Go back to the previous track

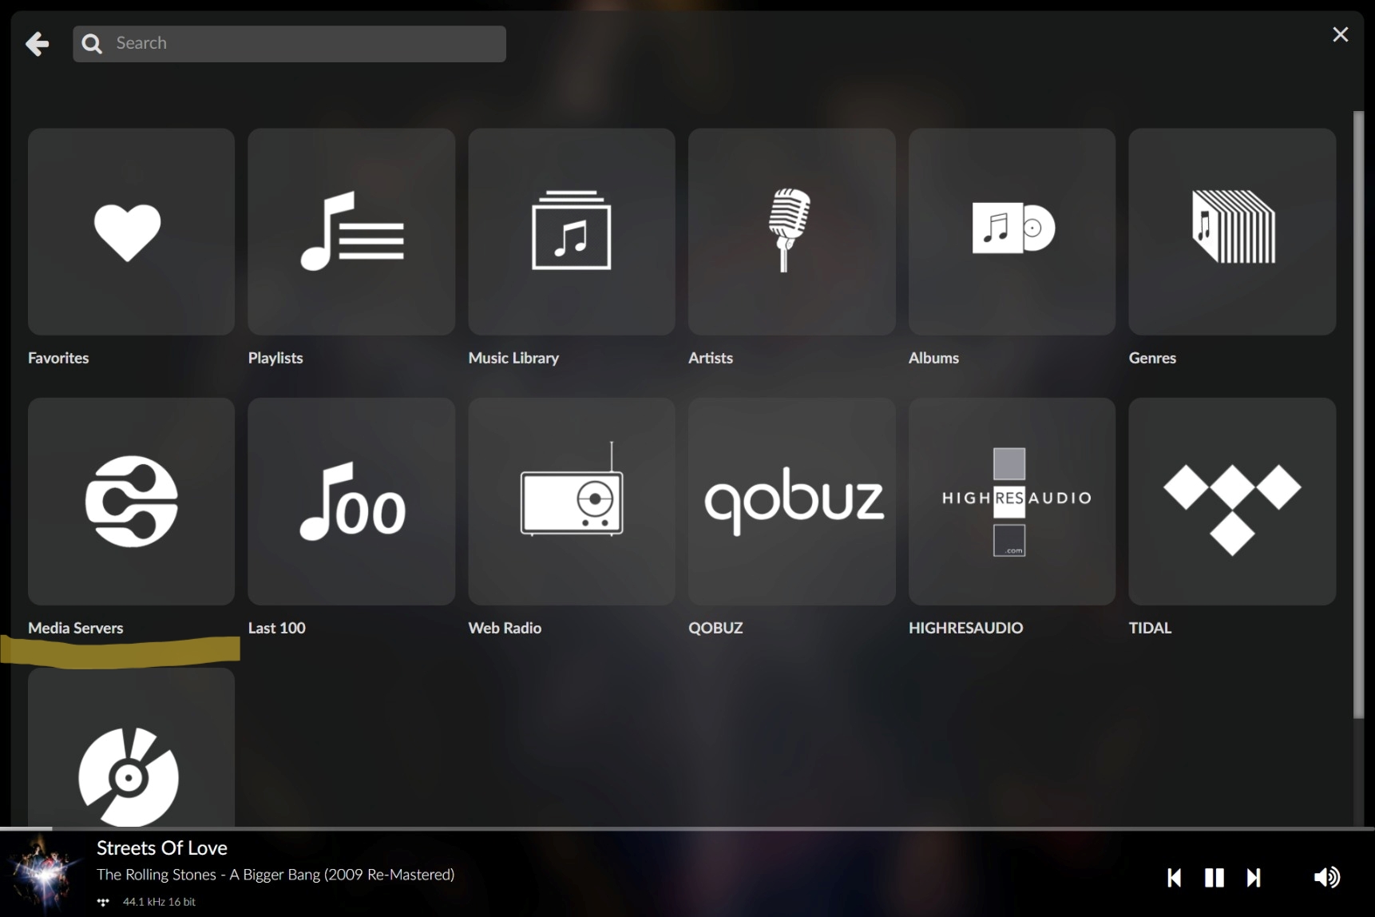[x=1174, y=876]
